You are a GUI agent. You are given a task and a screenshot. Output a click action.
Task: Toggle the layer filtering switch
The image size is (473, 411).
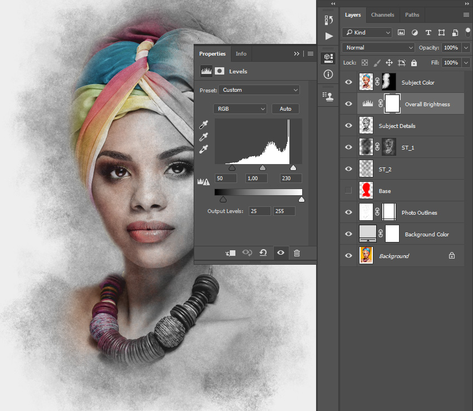468,32
